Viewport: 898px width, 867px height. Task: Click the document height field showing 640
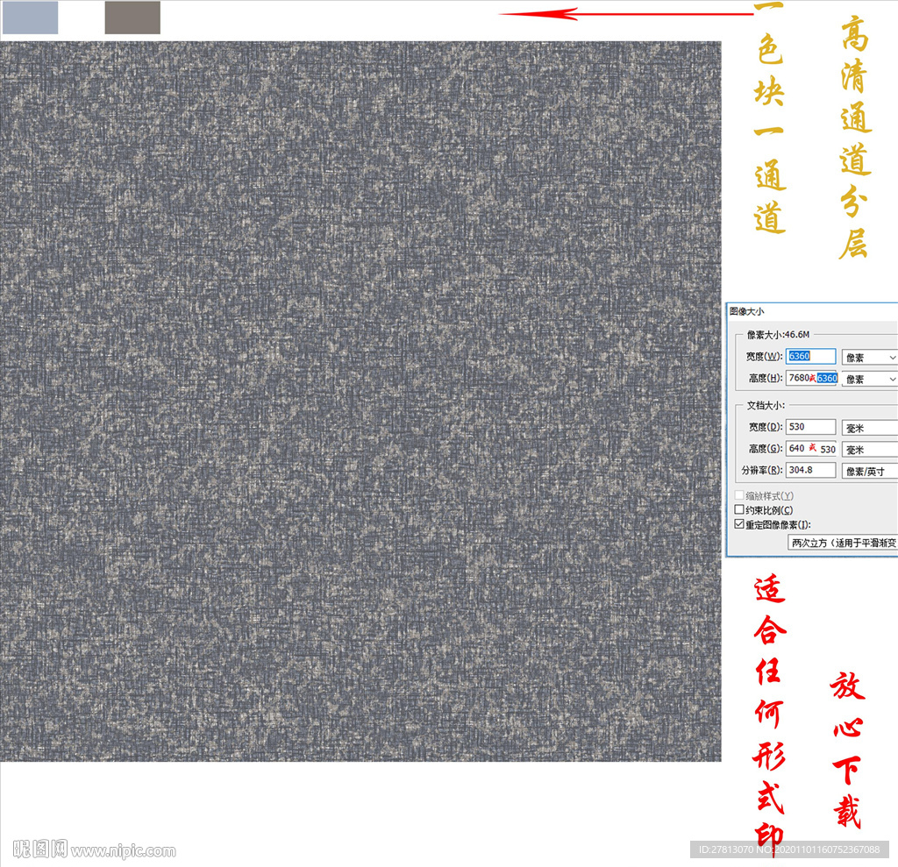click(x=812, y=448)
